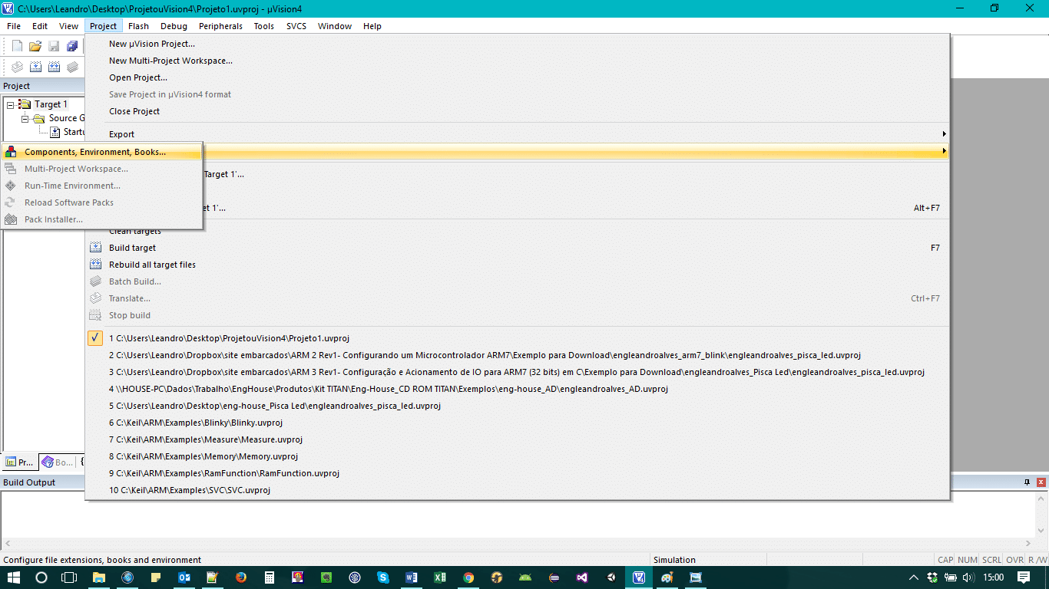Image resolution: width=1049 pixels, height=589 pixels.
Task: Click the New file toolbar icon
Action: click(x=17, y=47)
